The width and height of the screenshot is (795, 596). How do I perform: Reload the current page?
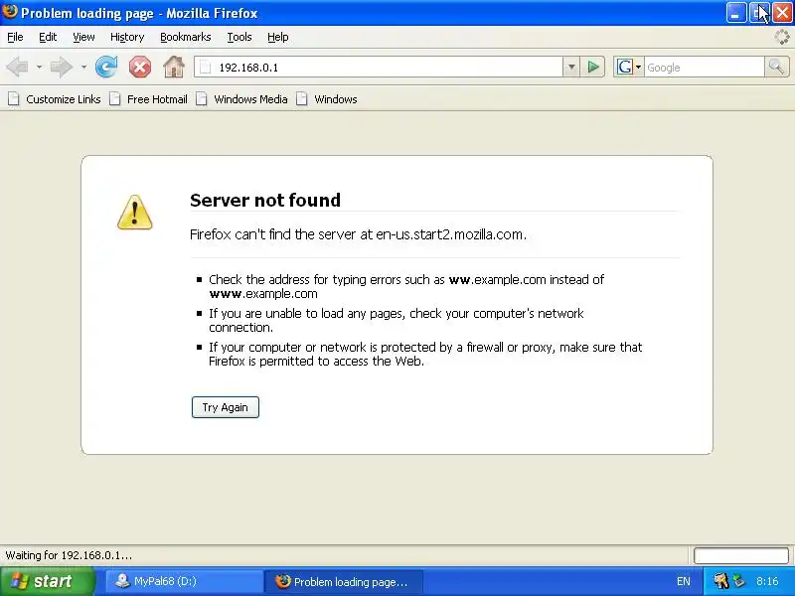tap(106, 67)
